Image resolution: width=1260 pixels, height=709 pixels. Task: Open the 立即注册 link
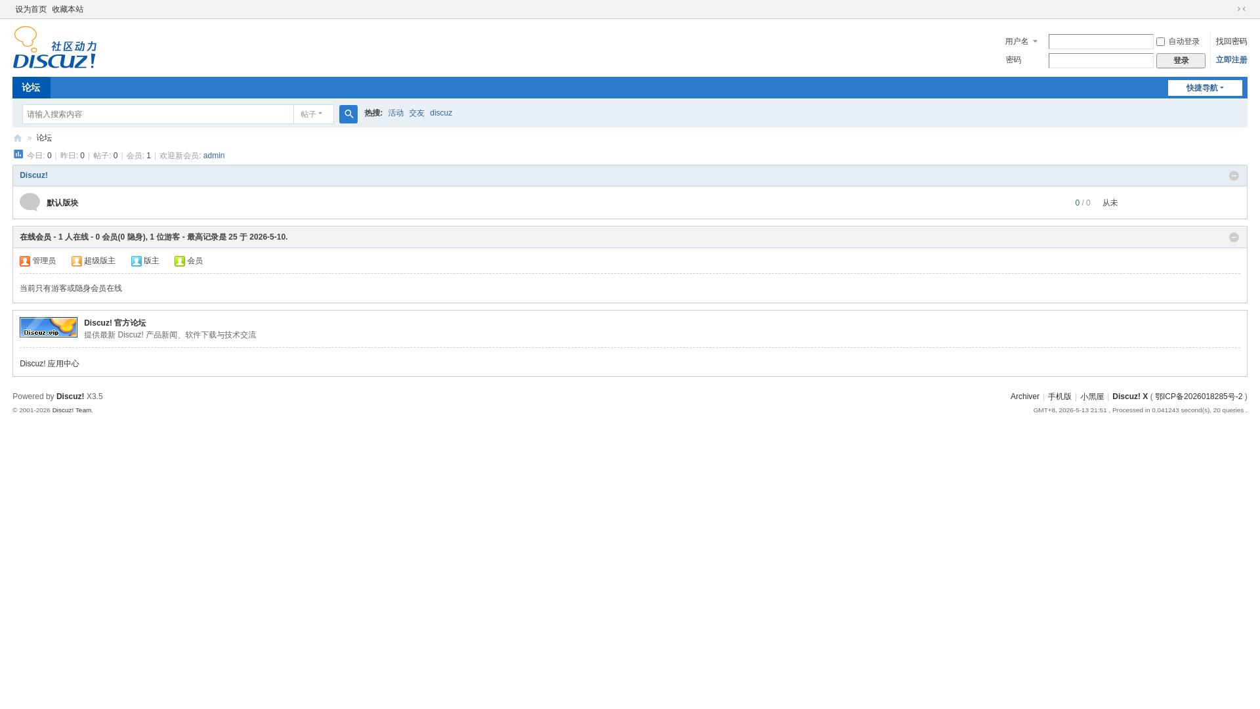1231,60
